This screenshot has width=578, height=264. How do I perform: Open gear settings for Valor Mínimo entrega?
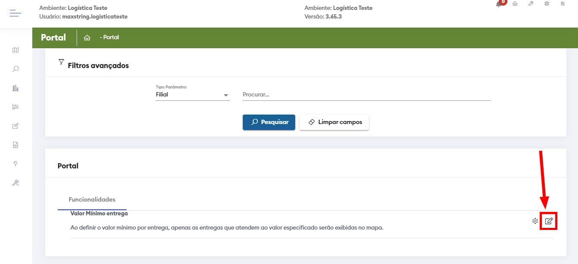click(535, 221)
